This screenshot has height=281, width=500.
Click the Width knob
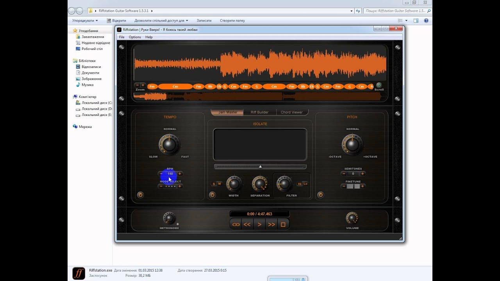tap(234, 183)
